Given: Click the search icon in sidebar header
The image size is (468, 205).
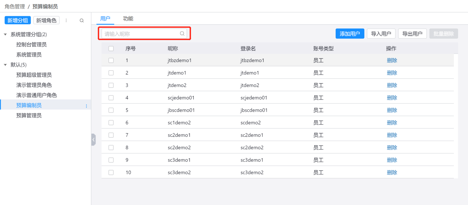Looking at the screenshot, I should [x=82, y=21].
